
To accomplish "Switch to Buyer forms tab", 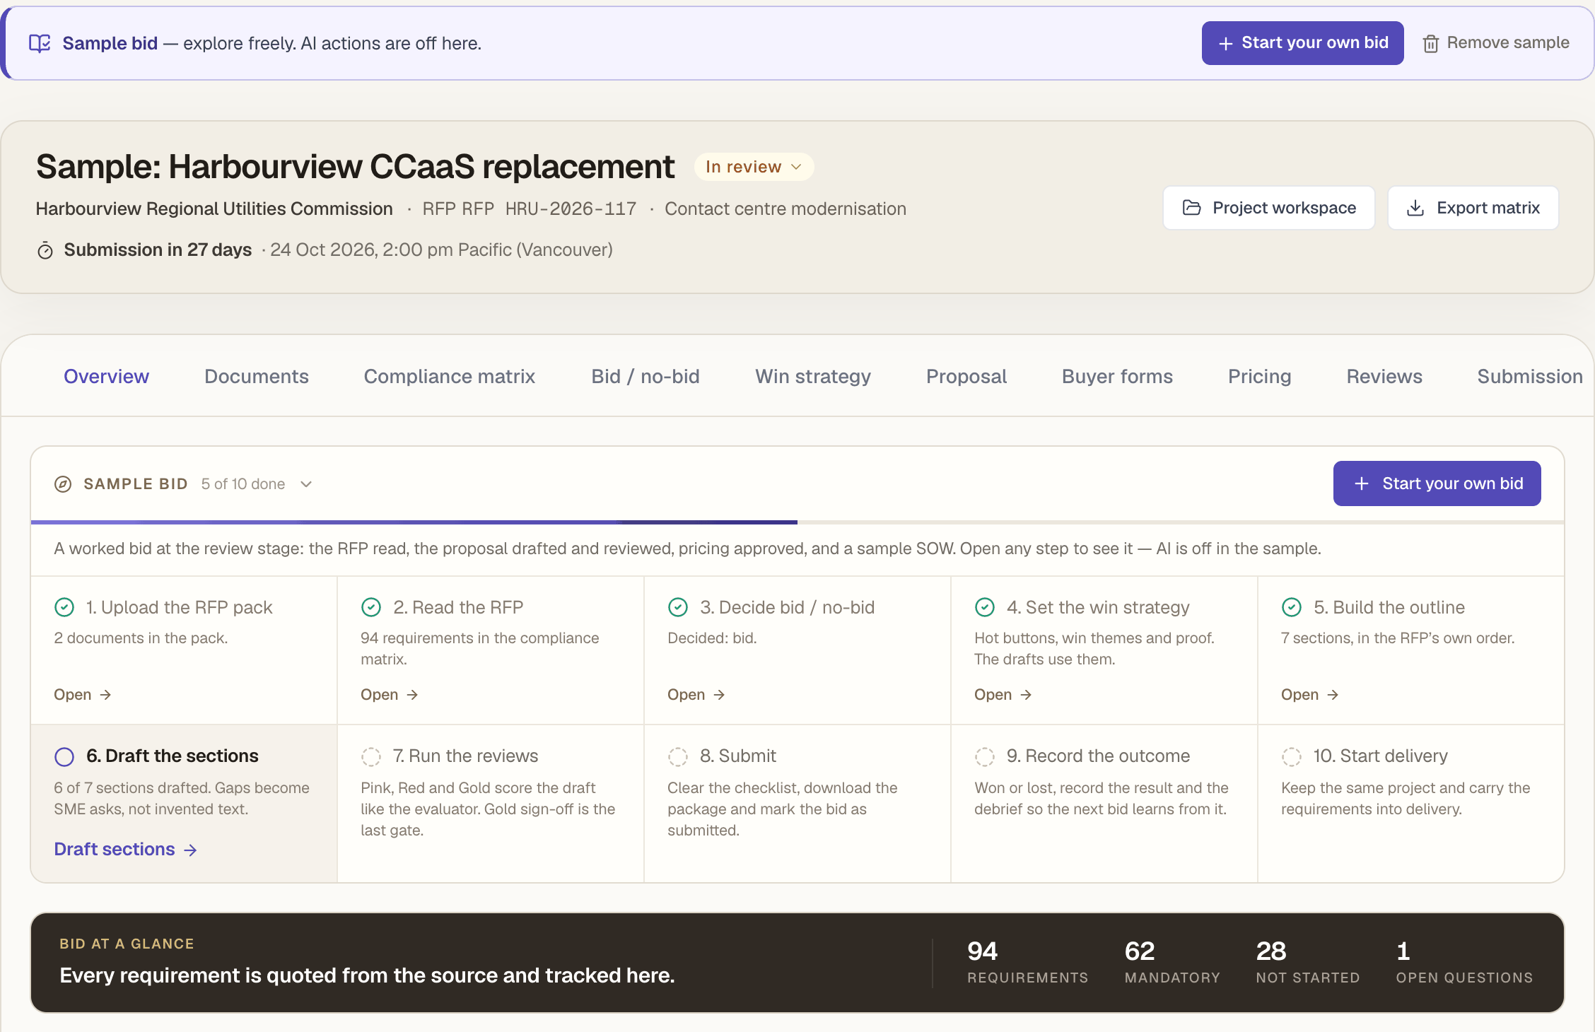I will pos(1117,376).
